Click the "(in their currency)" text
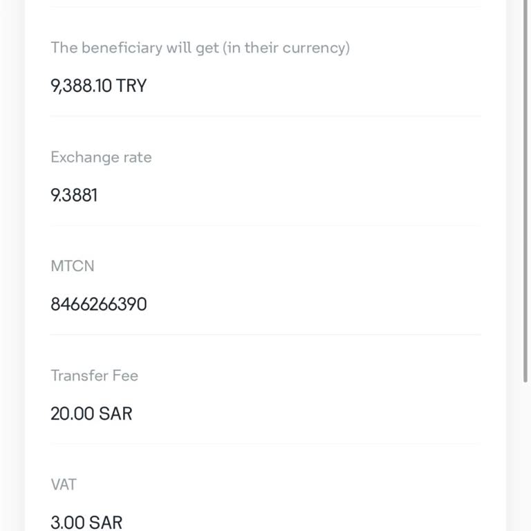Screen dimensions: 531x531 286,48
